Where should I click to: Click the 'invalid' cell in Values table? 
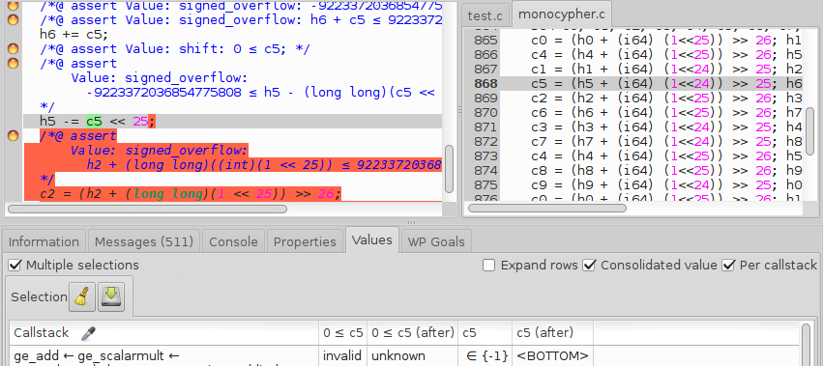tap(342, 356)
